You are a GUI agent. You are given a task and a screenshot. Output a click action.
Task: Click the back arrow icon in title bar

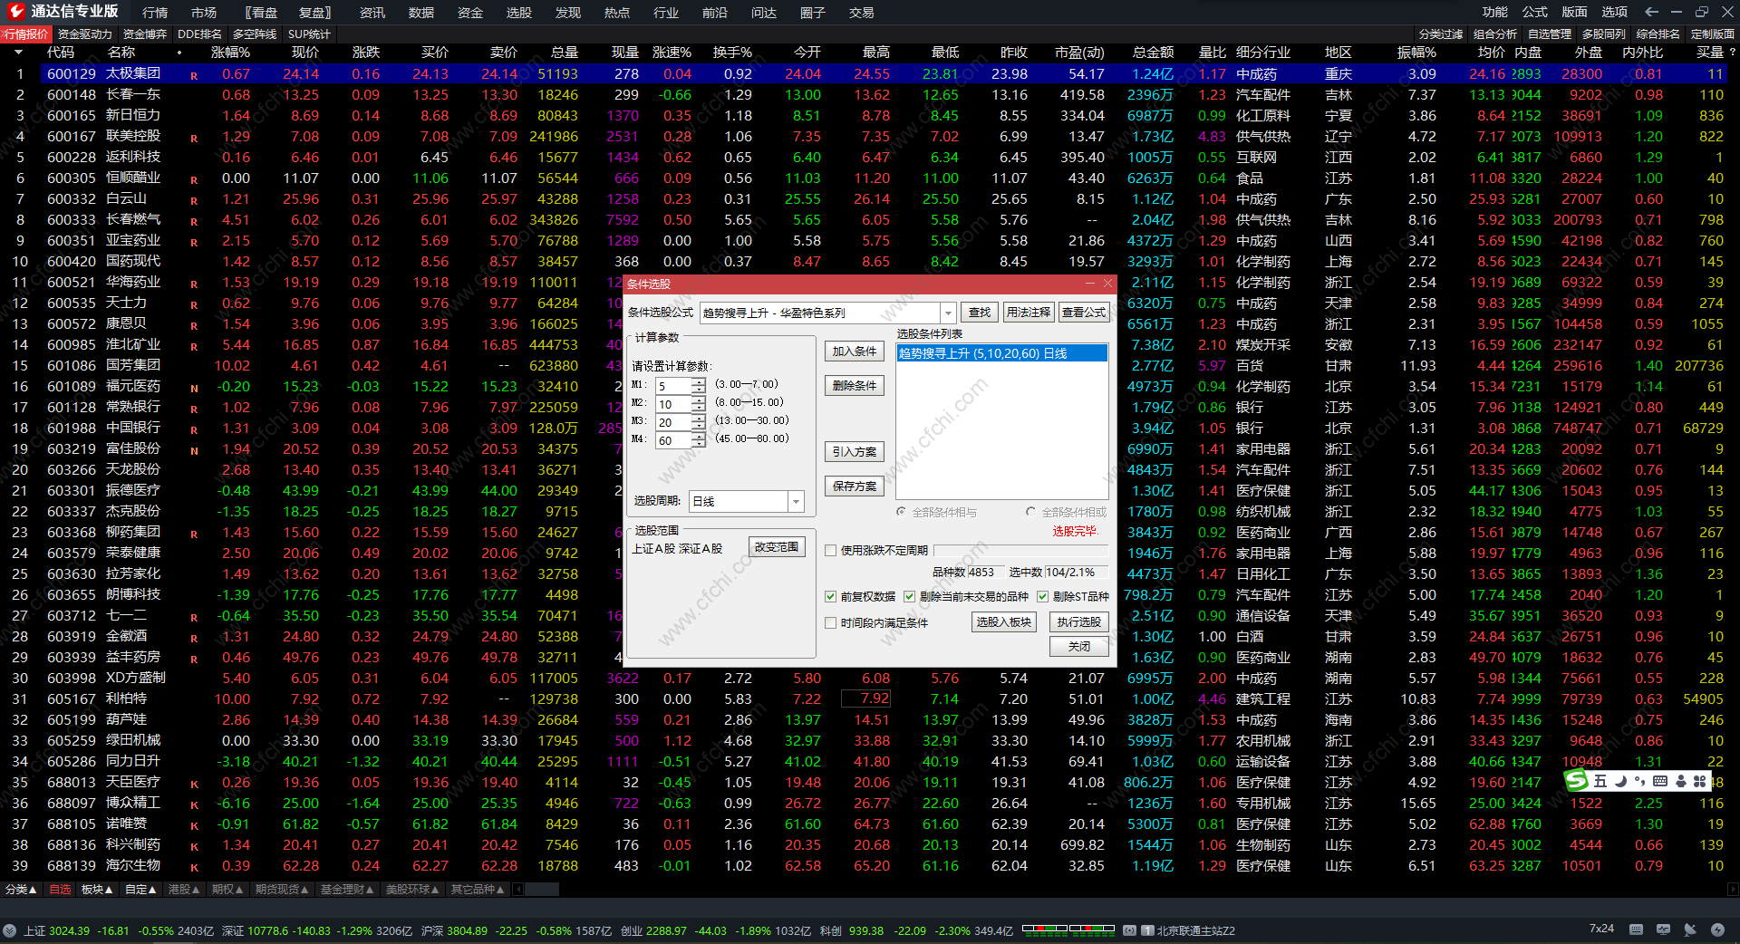coord(1651,12)
